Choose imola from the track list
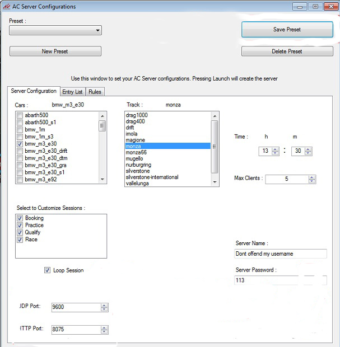The image size is (340, 347). point(132,134)
